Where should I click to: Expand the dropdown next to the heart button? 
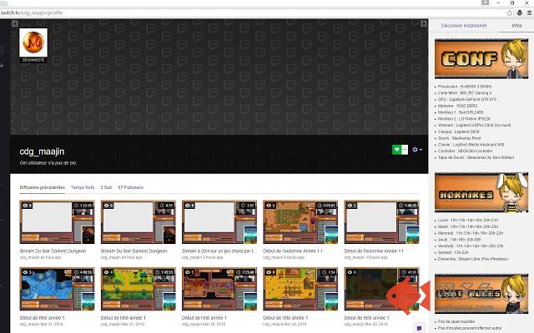tap(405, 150)
